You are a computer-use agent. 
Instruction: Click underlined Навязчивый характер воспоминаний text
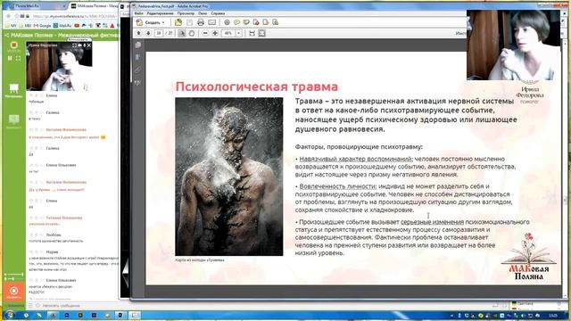click(356, 159)
